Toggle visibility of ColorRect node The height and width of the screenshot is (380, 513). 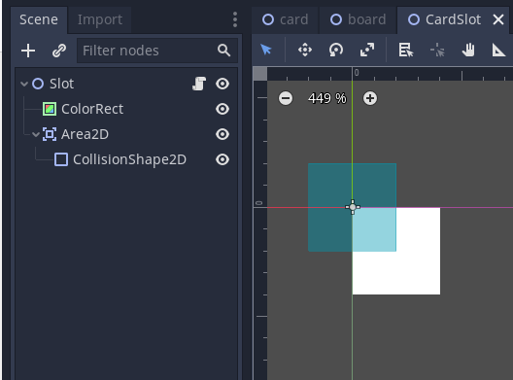coord(222,109)
